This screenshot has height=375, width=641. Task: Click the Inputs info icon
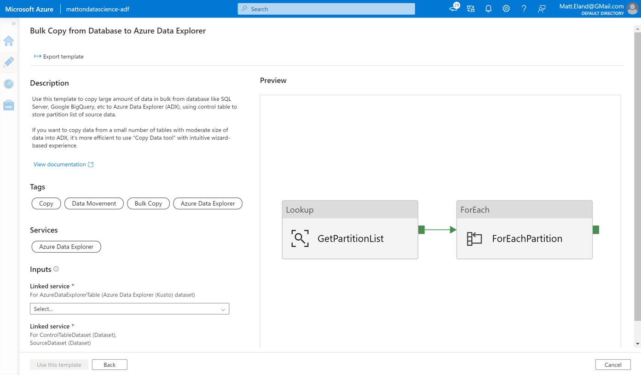(x=56, y=269)
